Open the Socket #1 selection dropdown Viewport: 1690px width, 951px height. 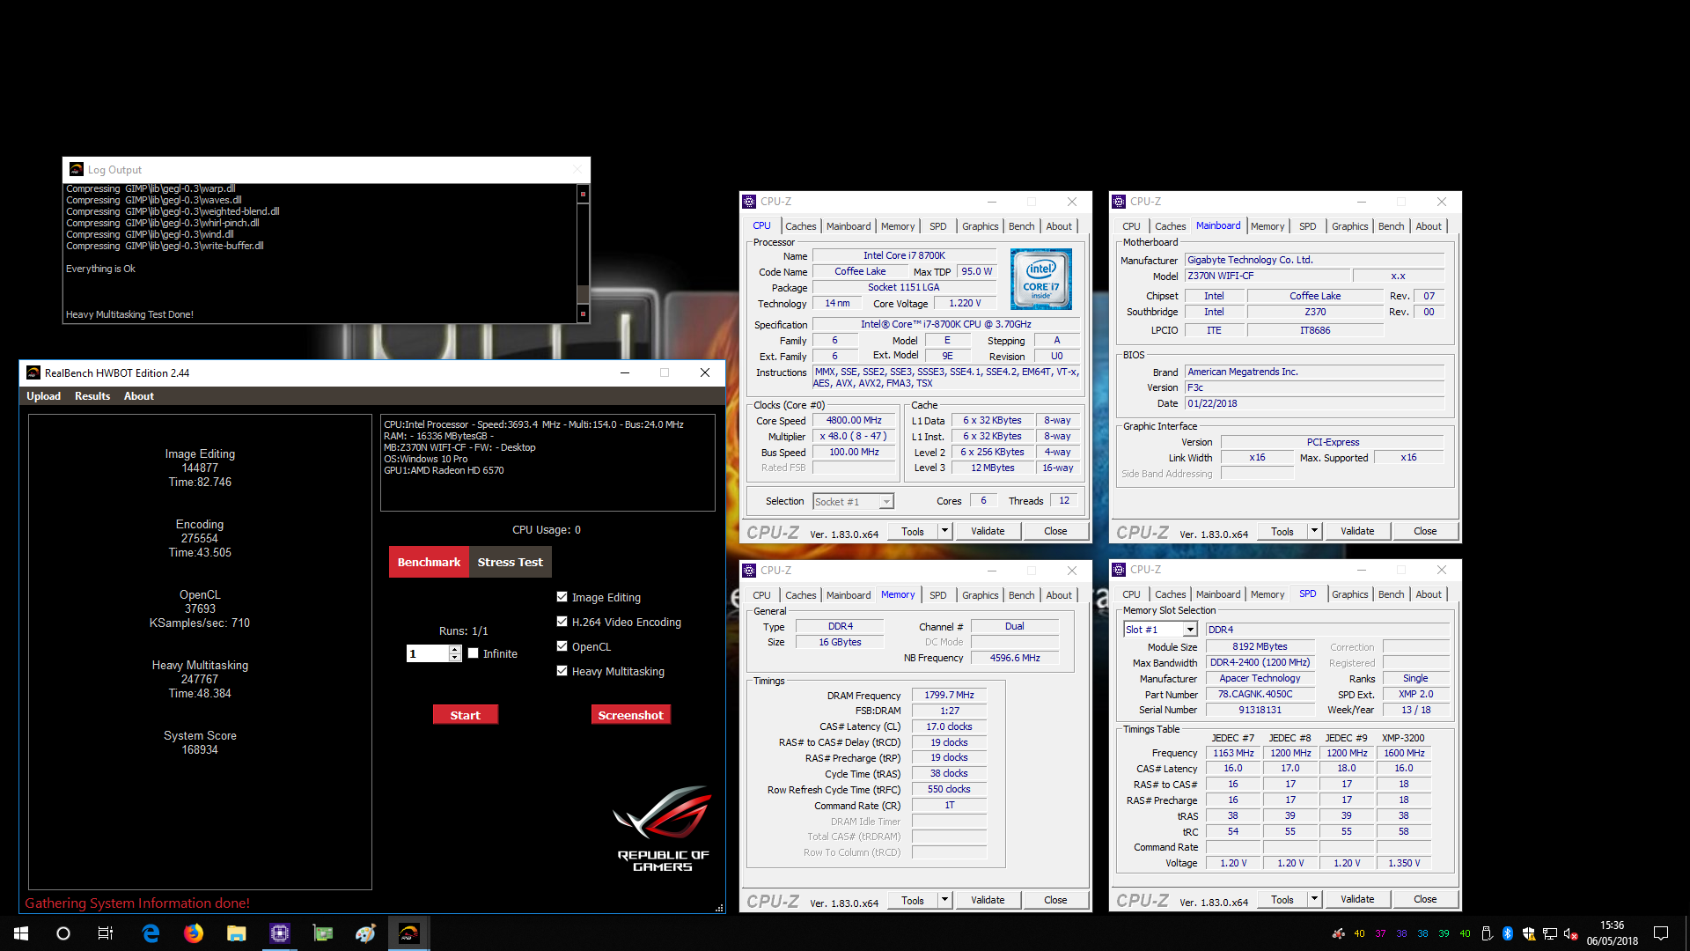point(853,502)
